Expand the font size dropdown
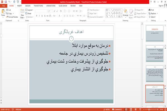The width and height of the screenshot is (167, 111). click(x=52, y=11)
